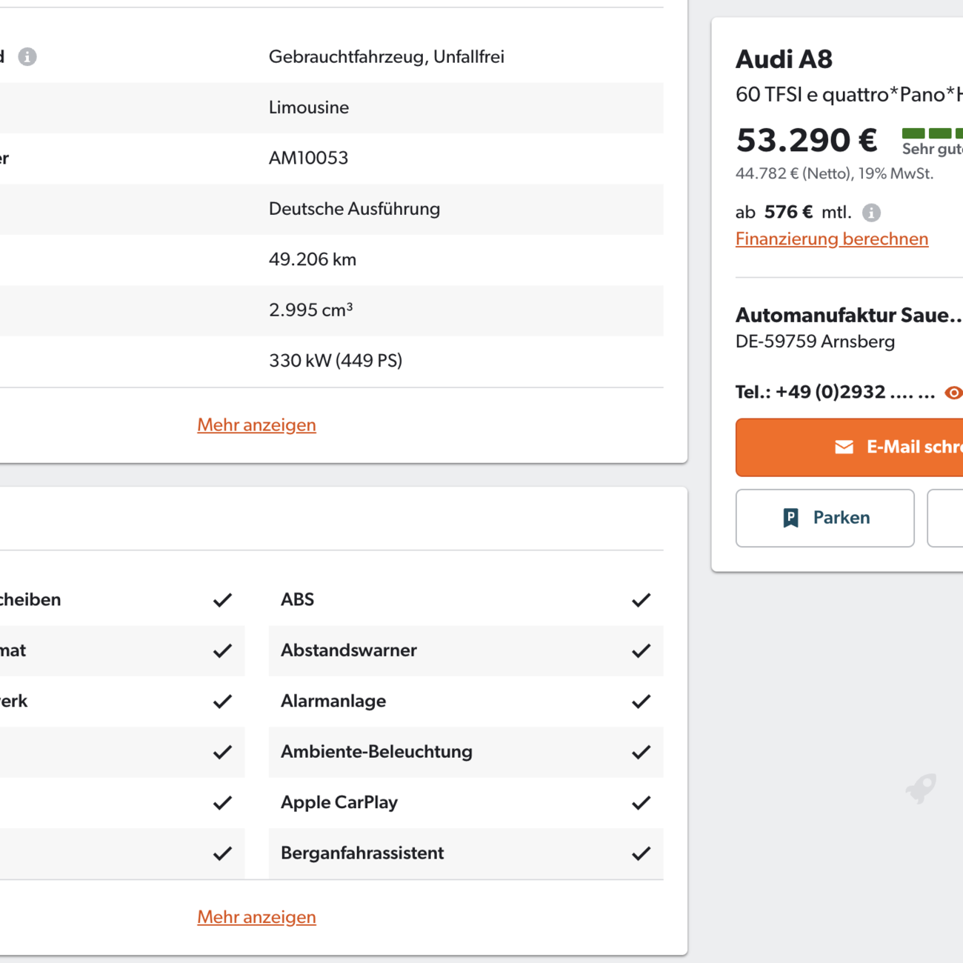Expand the equipment list with Mehr anzeigen
Image resolution: width=963 pixels, height=963 pixels.
pos(256,916)
